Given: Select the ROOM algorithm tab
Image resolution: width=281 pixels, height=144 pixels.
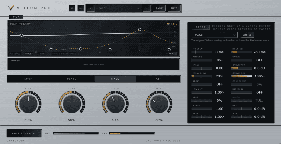Looking at the screenshot, I should pyautogui.click(x=28, y=79).
